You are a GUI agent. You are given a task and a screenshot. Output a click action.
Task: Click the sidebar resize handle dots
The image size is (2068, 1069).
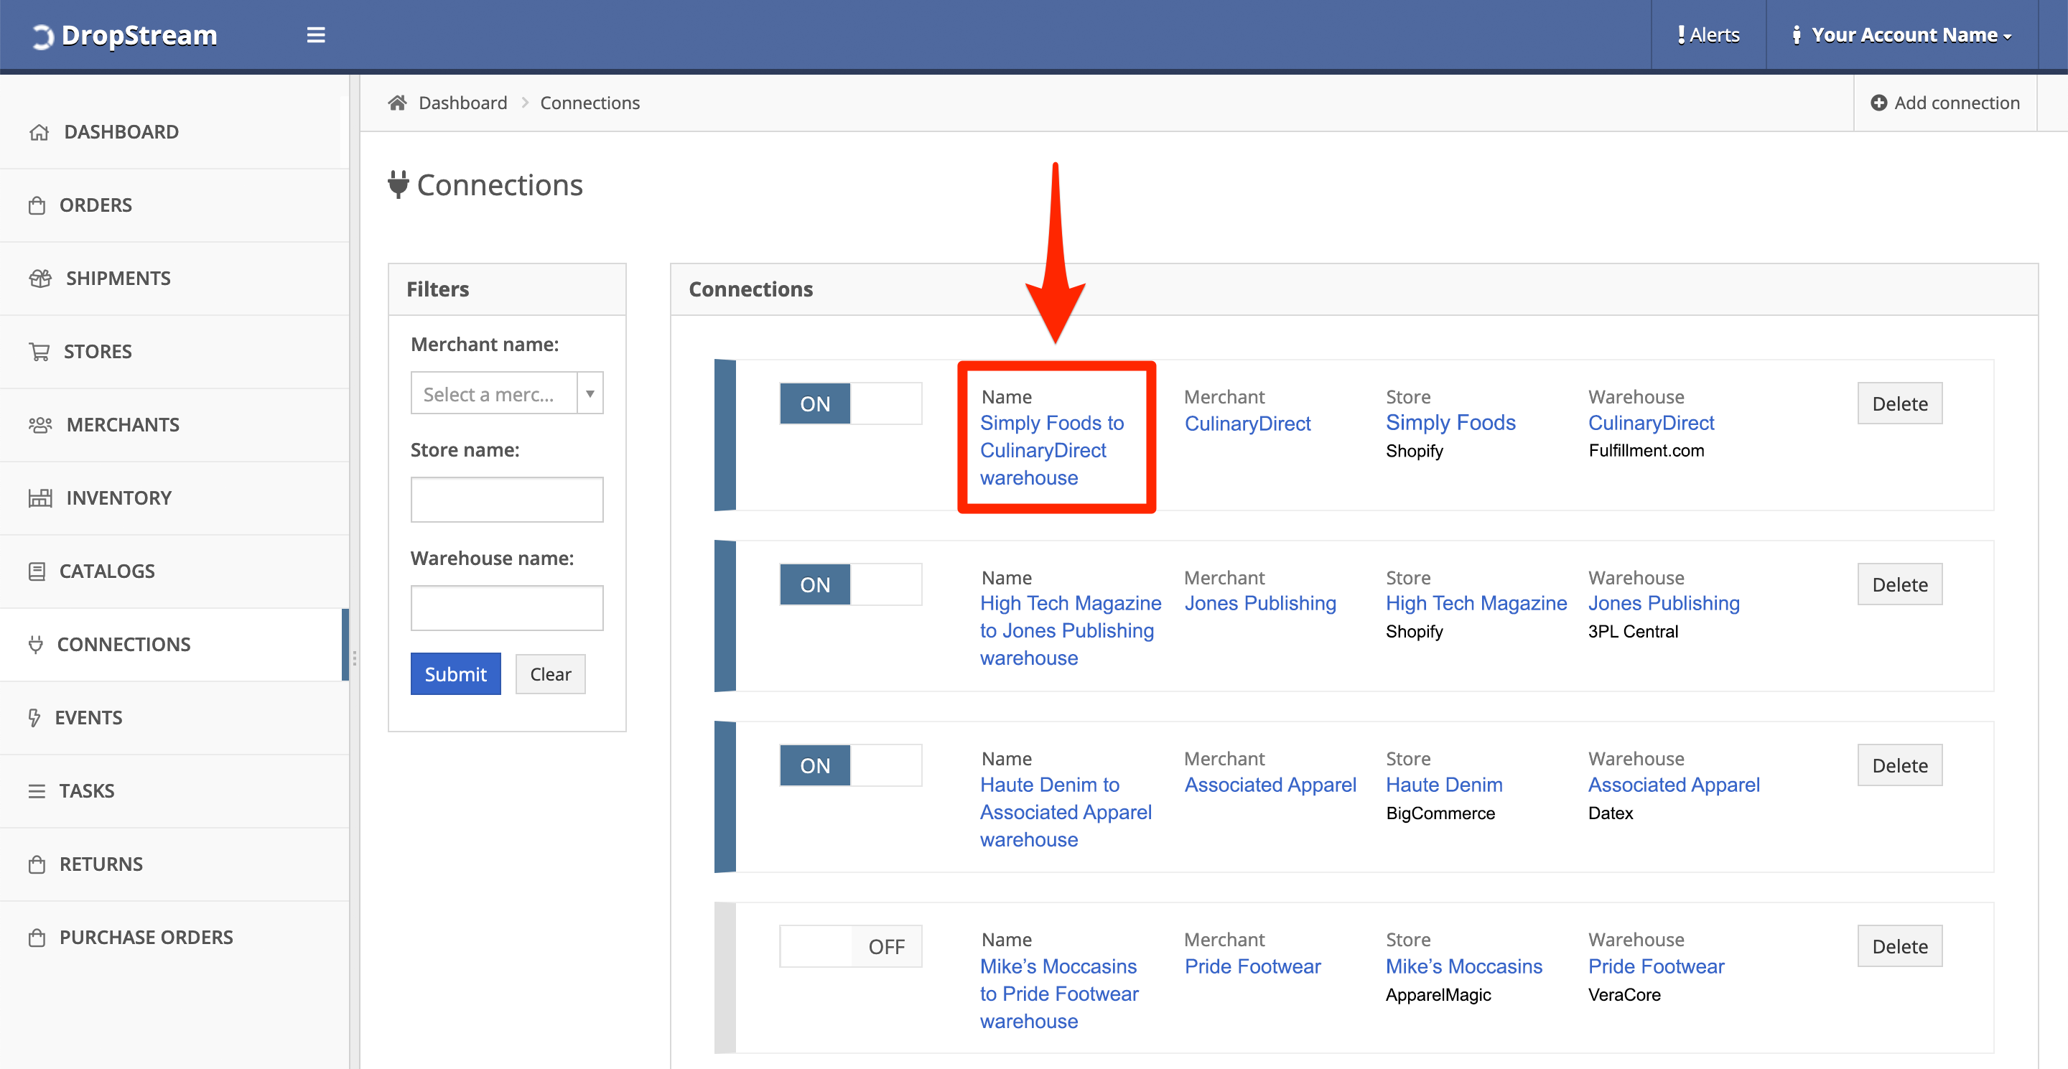(x=354, y=658)
